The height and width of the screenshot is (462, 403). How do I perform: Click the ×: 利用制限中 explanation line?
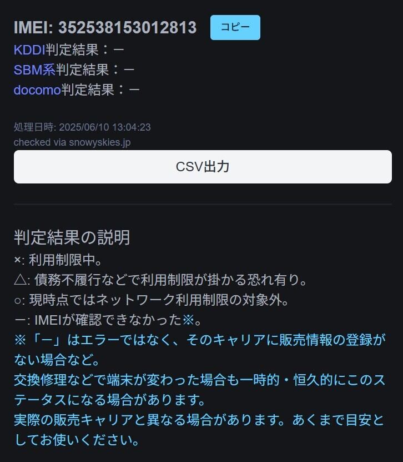coord(58,260)
